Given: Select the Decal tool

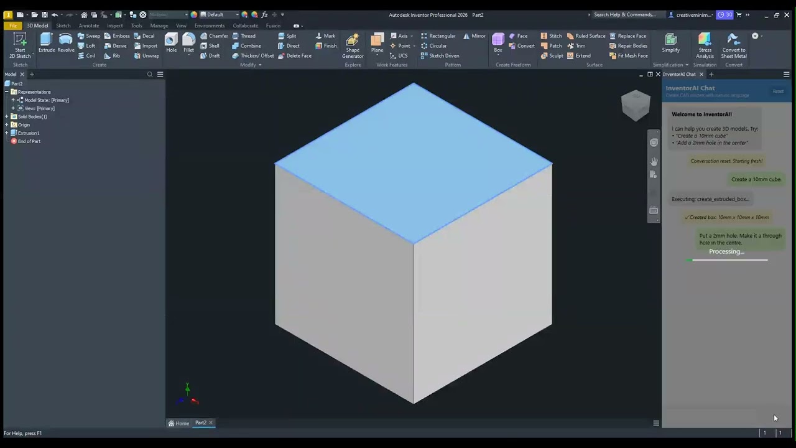Looking at the screenshot, I should pyautogui.click(x=144, y=36).
